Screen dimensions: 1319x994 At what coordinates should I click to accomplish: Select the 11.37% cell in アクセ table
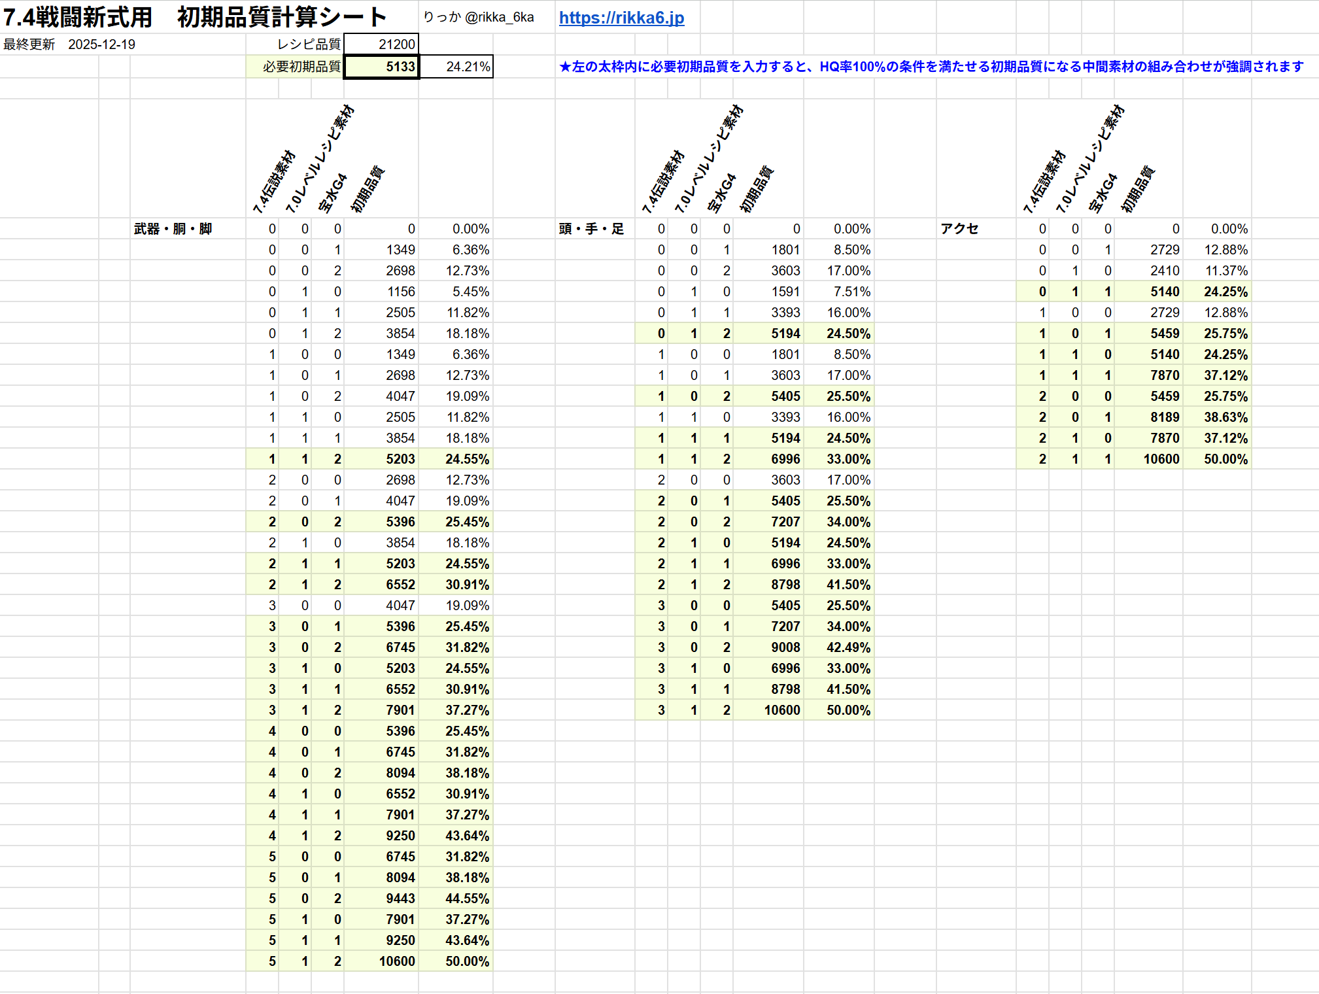[x=1226, y=271]
